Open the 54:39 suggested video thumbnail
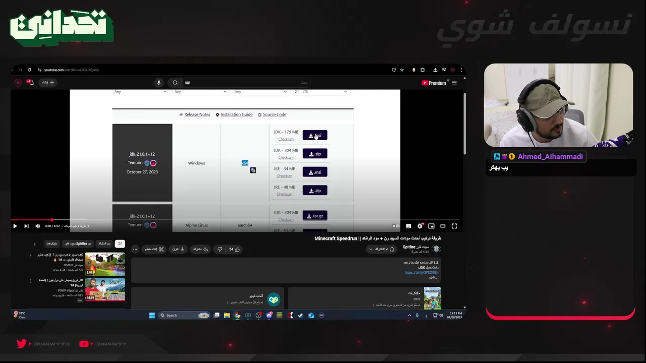Image resolution: width=646 pixels, height=363 pixels. click(x=105, y=290)
